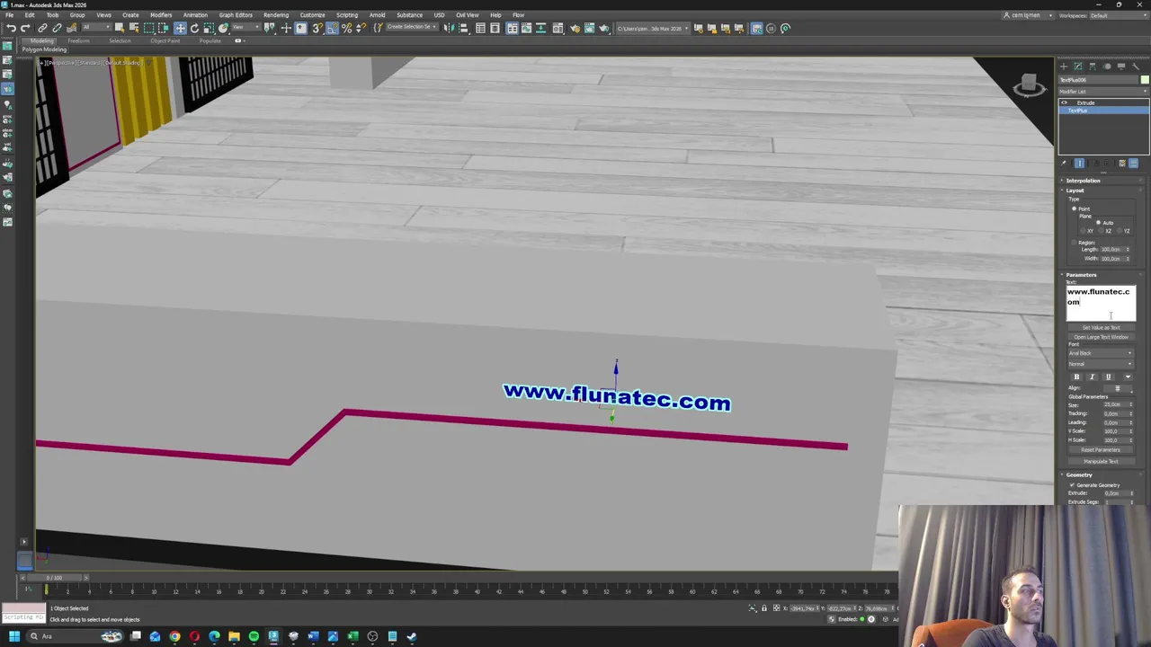Image resolution: width=1151 pixels, height=647 pixels.
Task: Click the Mirror tool icon
Action: tap(449, 28)
